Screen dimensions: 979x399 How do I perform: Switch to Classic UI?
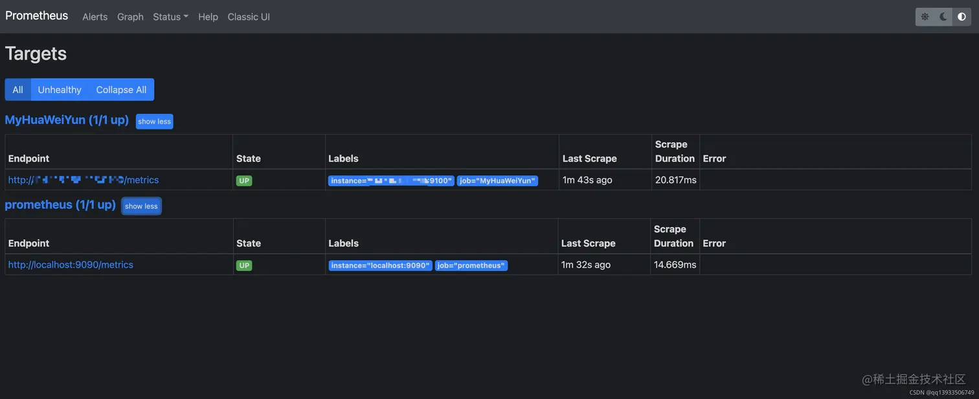click(249, 17)
